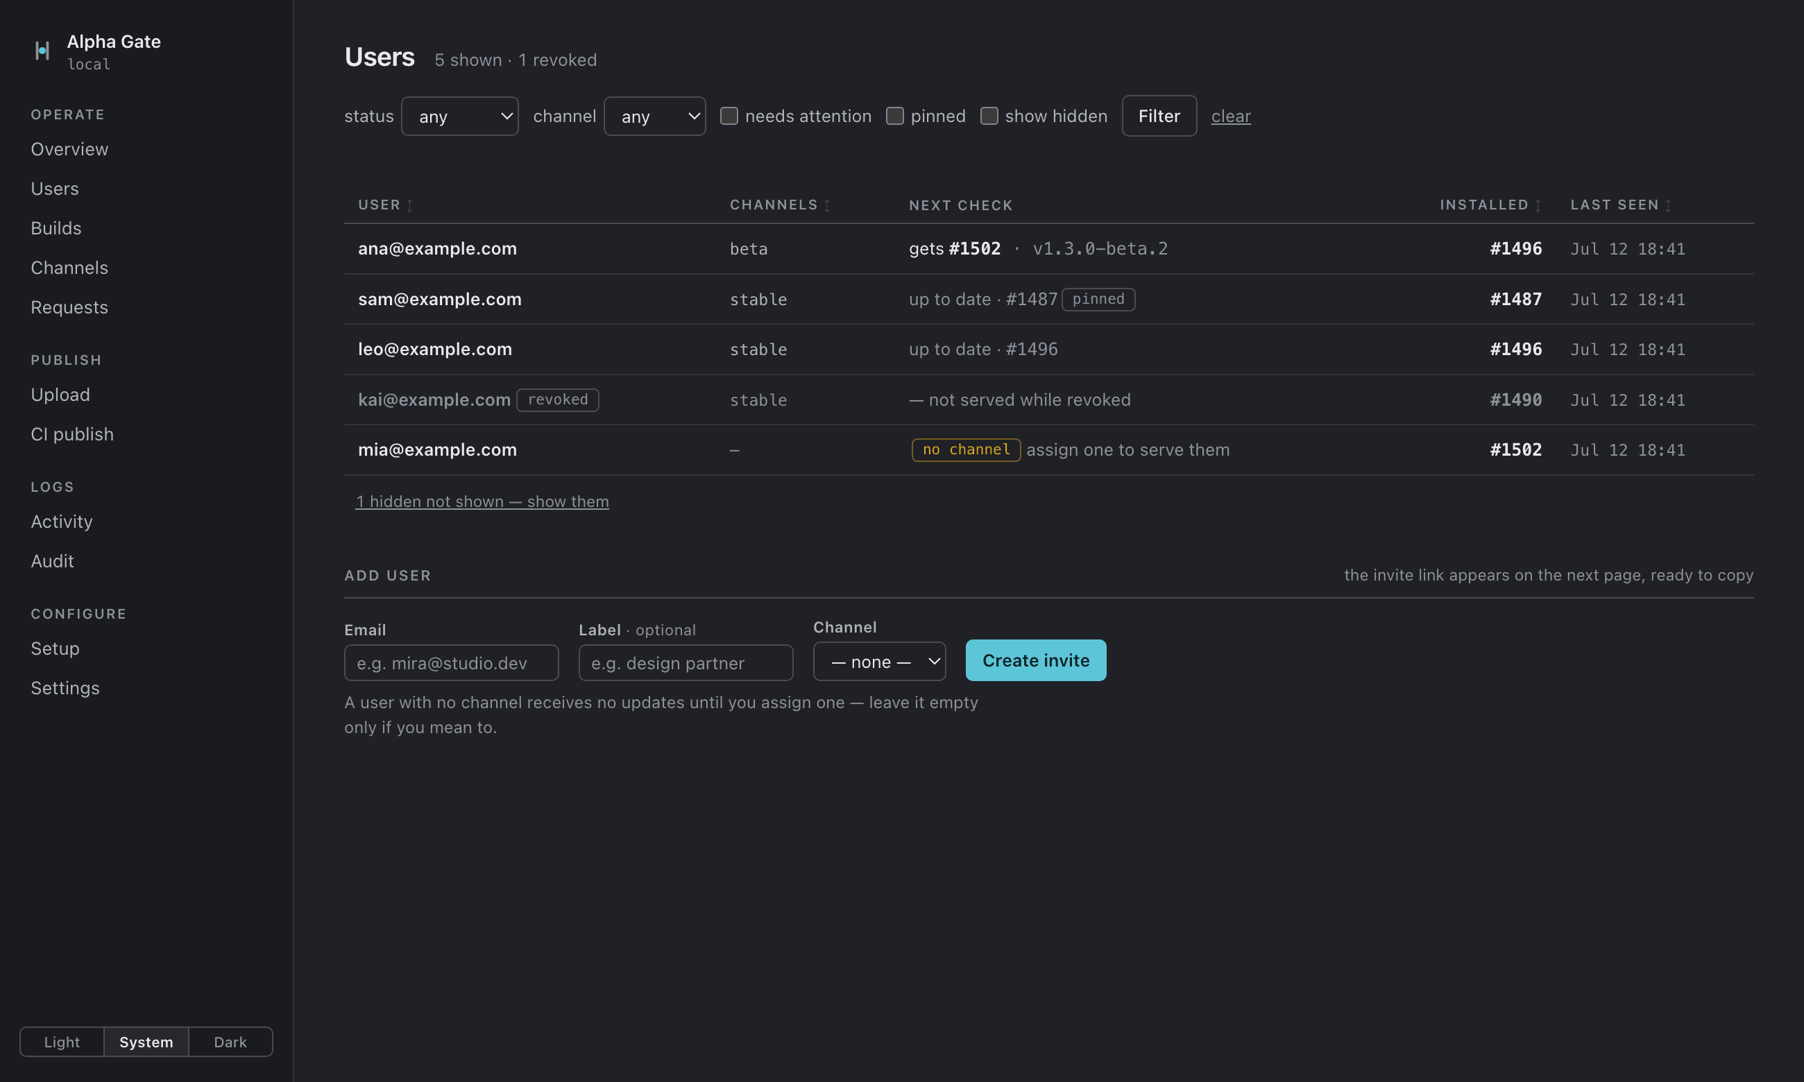1804x1082 pixels.
Task: Open the Users sidebar item
Action: [55, 189]
